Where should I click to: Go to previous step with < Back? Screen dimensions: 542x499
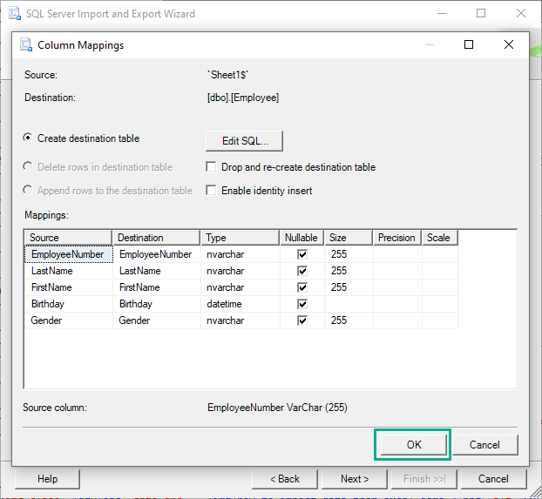285,479
